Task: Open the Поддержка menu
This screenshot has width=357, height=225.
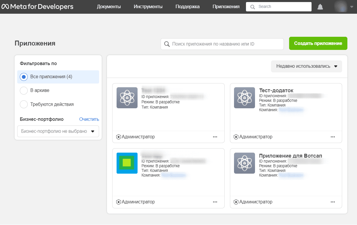Action: pyautogui.click(x=187, y=6)
